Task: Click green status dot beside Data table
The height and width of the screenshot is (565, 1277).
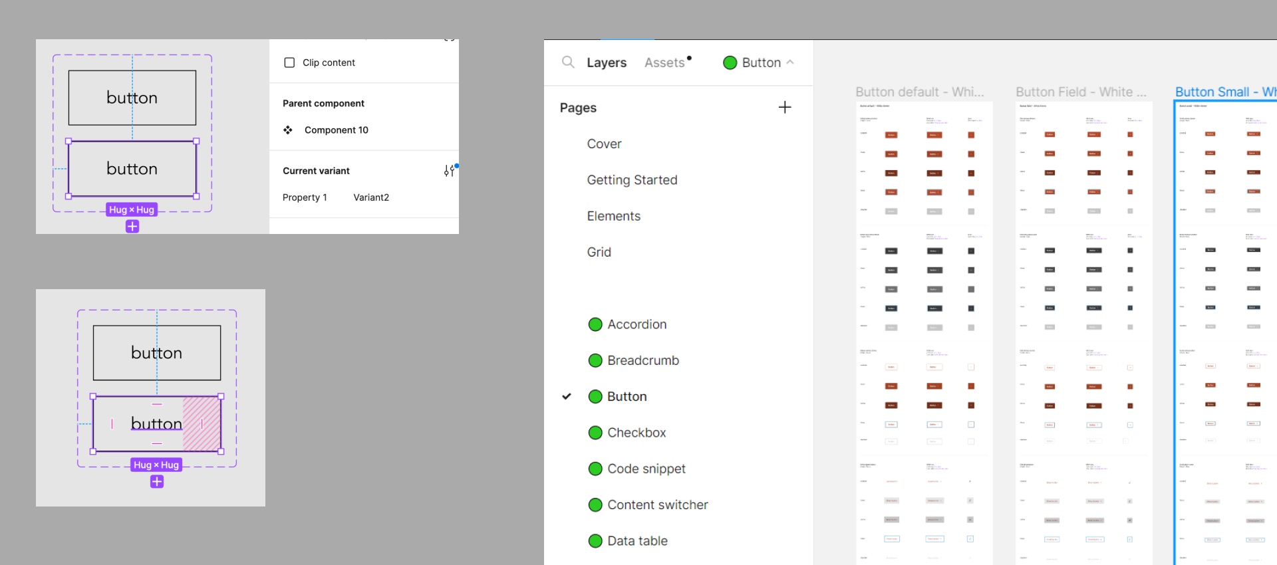Action: tap(595, 541)
